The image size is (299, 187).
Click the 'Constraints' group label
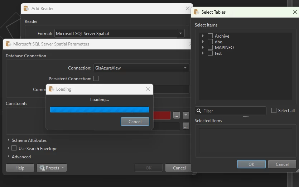coord(16,104)
